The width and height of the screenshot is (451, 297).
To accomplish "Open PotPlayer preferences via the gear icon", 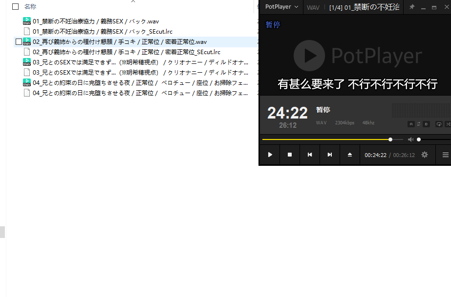I will tap(424, 155).
